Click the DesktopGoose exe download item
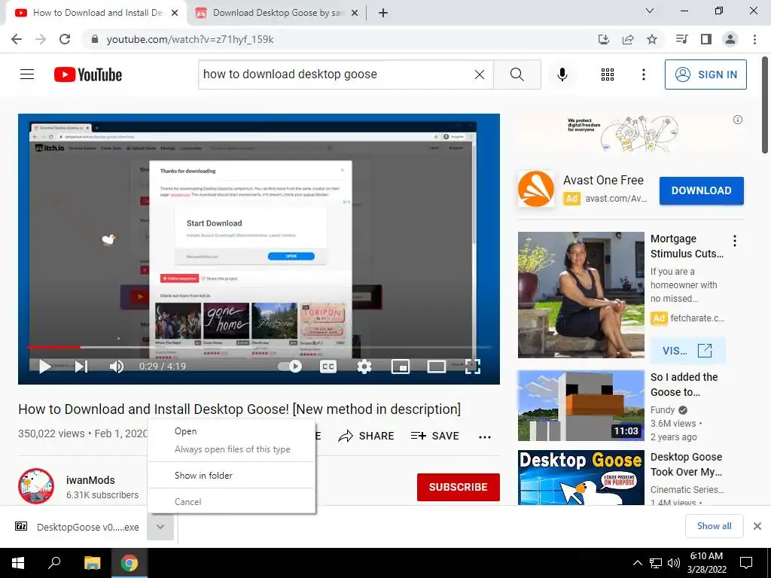 (78, 527)
